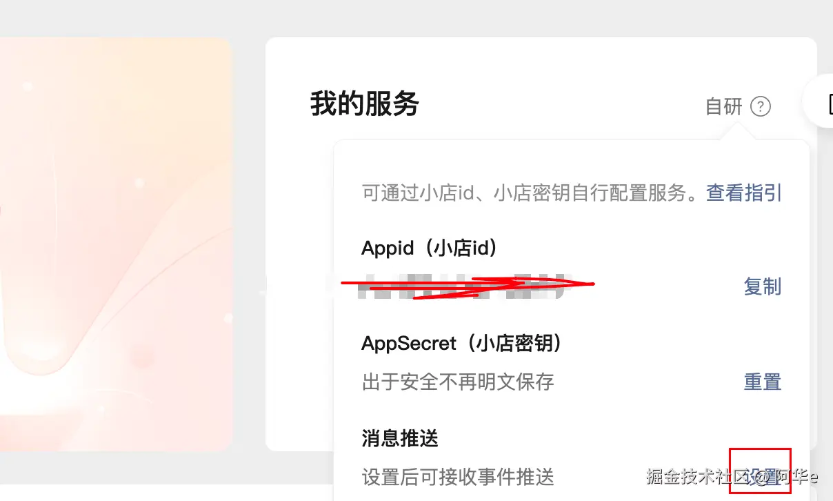
Task: Copy the Appid with the 复制 link
Action: (762, 286)
